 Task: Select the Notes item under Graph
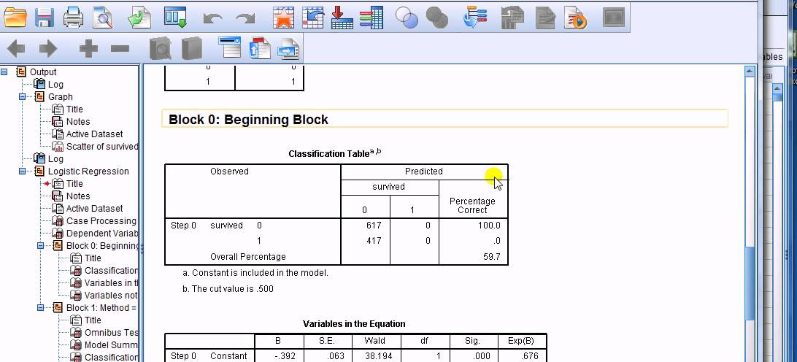tap(78, 121)
